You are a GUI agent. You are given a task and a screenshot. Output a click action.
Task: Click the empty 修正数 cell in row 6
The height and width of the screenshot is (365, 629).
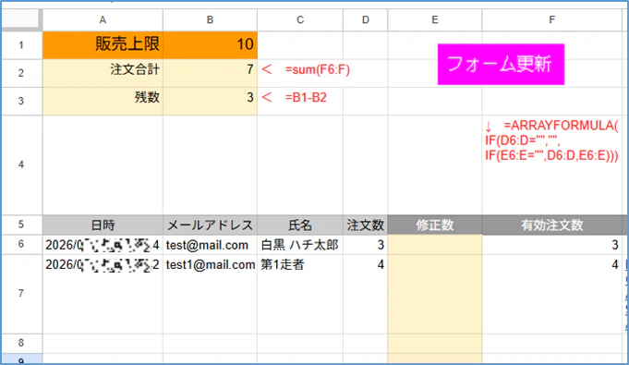point(435,245)
